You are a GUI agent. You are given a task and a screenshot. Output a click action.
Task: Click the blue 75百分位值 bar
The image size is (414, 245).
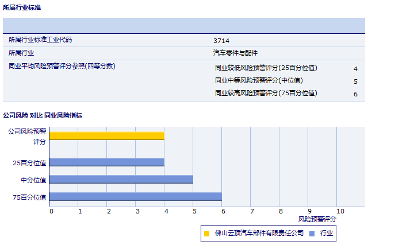click(x=136, y=197)
